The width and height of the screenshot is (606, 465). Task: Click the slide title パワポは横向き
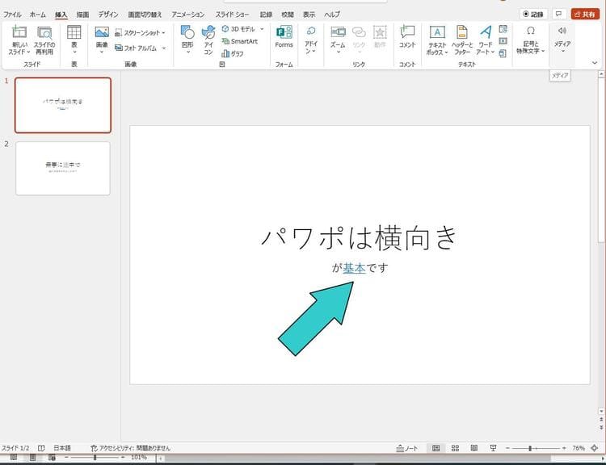click(359, 237)
